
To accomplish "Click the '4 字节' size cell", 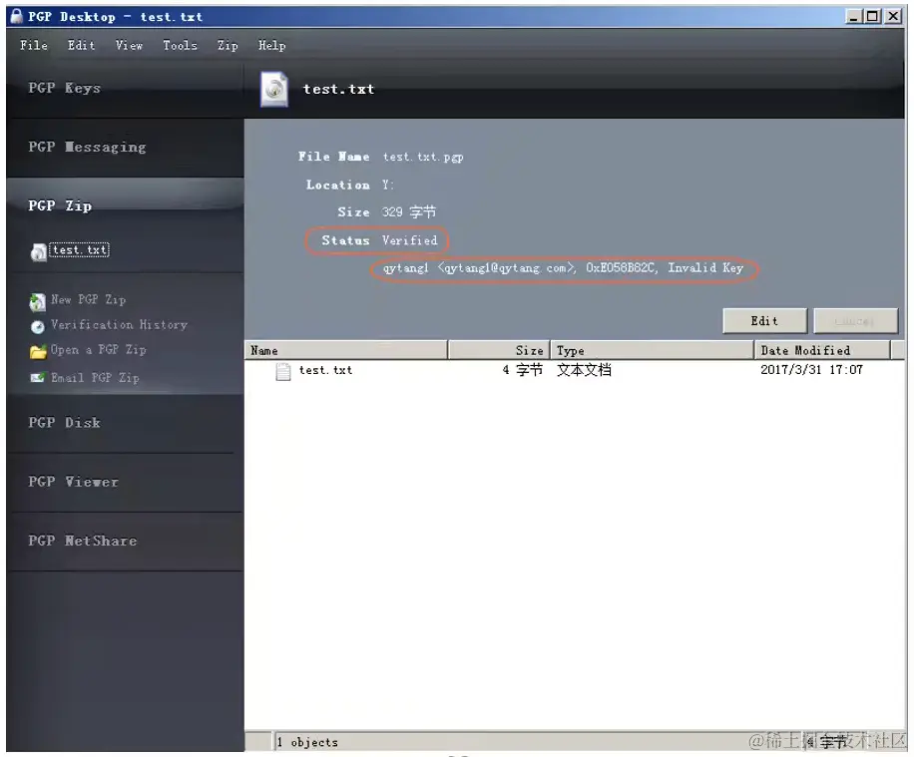I will click(x=522, y=370).
